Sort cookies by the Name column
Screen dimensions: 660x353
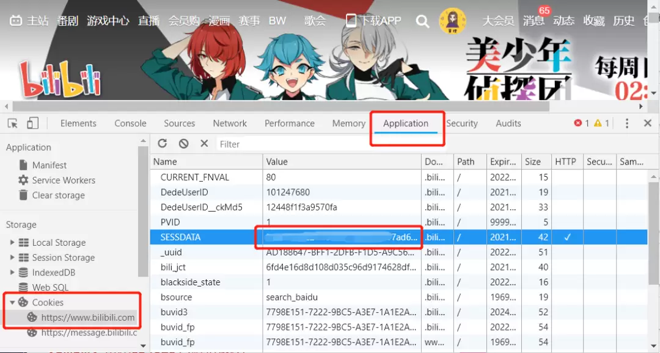pyautogui.click(x=207, y=162)
